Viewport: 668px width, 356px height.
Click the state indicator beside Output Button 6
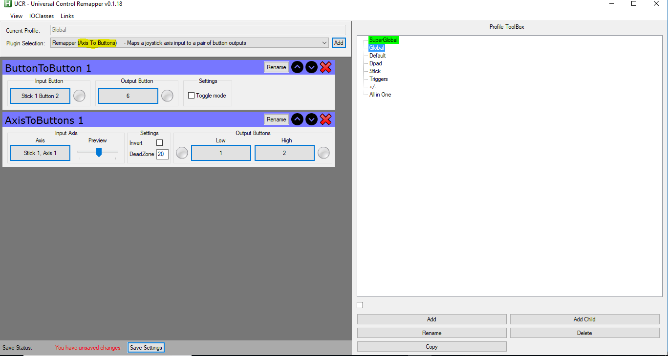[167, 96]
